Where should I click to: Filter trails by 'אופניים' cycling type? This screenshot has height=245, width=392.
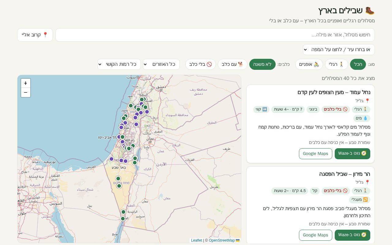tap(309, 64)
